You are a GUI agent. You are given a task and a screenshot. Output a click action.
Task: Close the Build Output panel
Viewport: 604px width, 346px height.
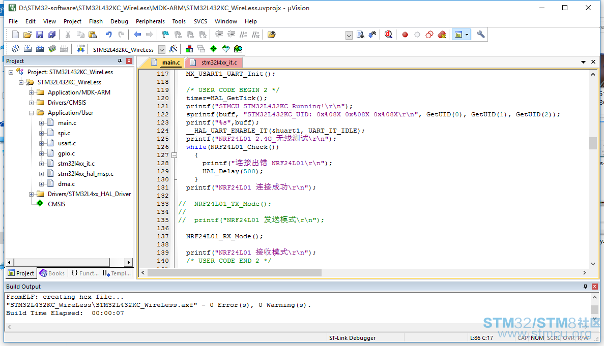(x=595, y=287)
